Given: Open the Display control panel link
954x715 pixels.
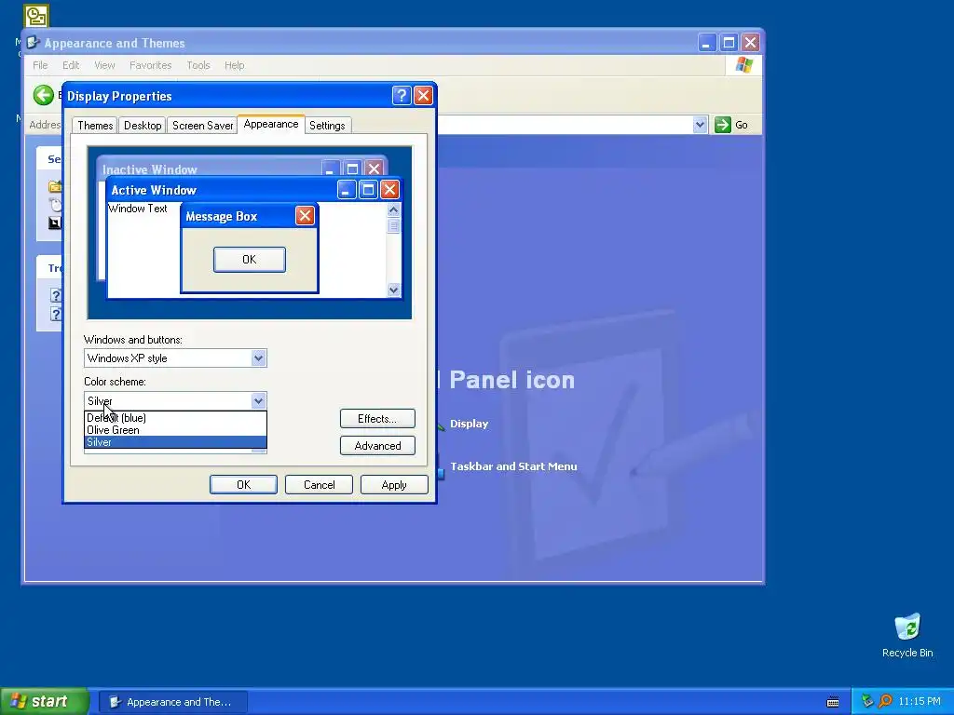Looking at the screenshot, I should [x=469, y=424].
